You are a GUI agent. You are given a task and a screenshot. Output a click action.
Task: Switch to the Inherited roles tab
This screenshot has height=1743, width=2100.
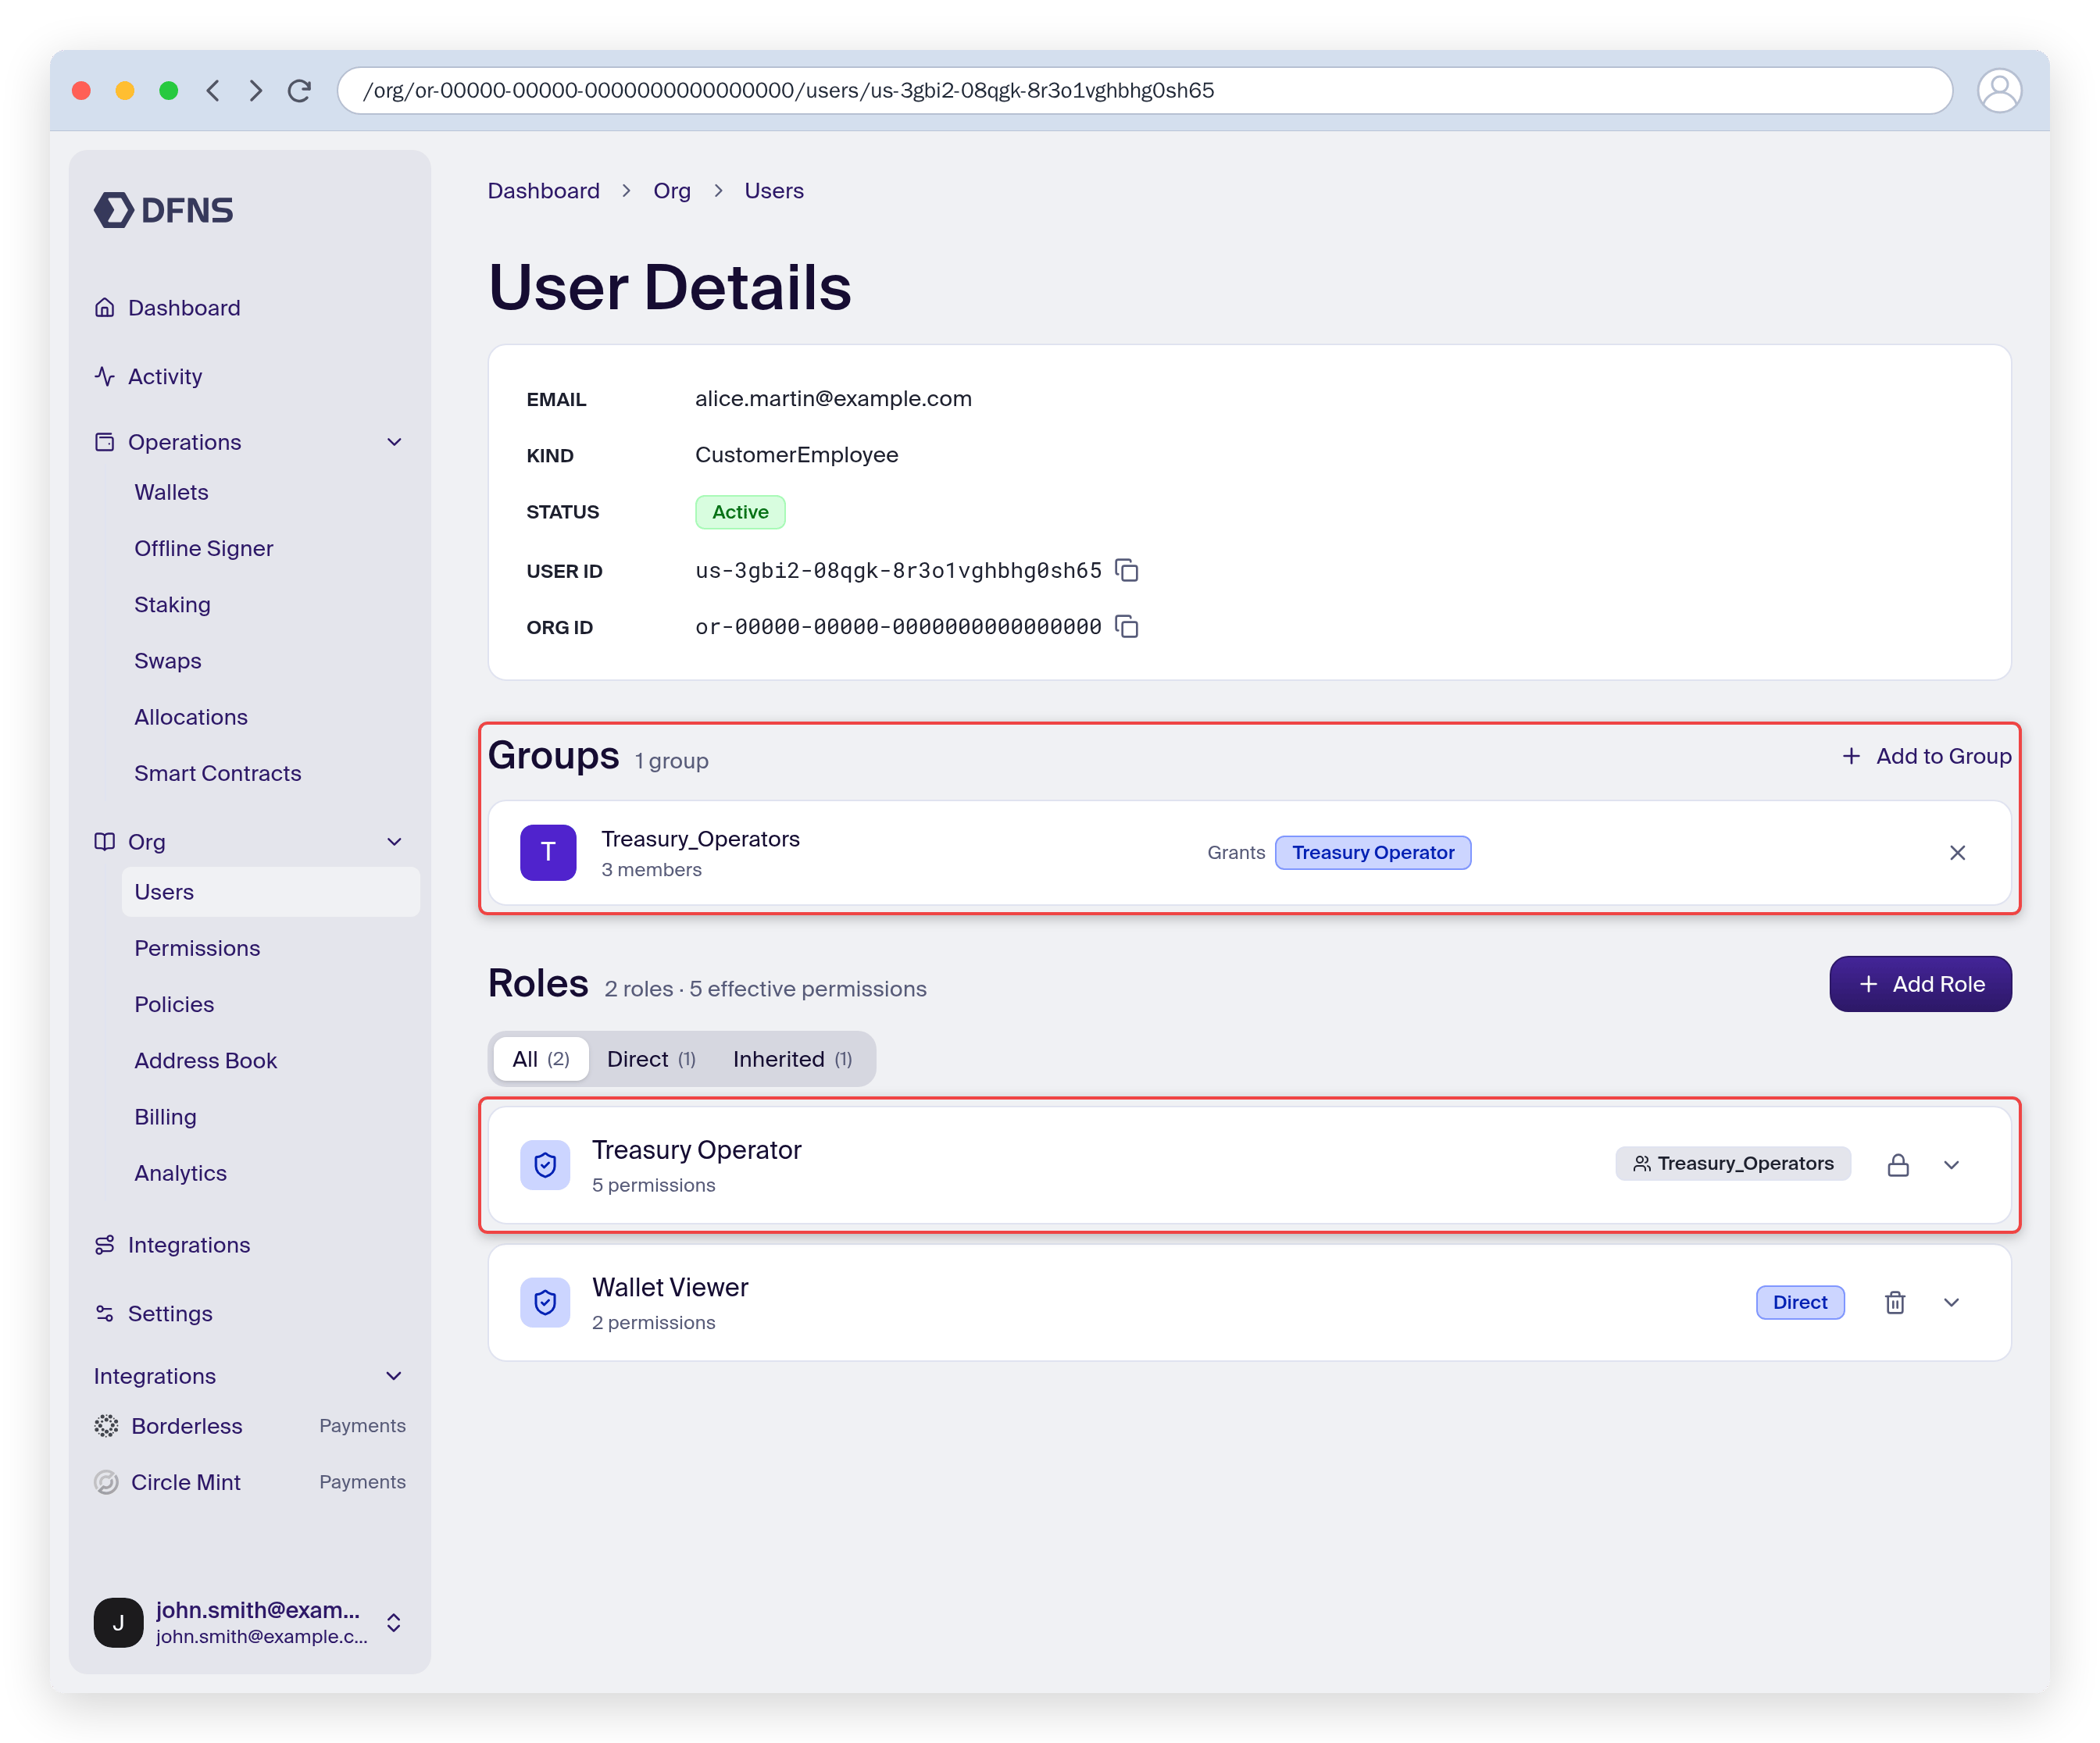coord(792,1060)
